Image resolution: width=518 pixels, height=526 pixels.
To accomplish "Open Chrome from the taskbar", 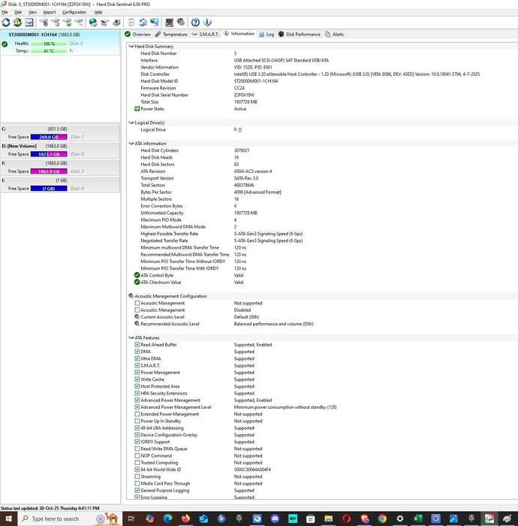I will point(382,518).
